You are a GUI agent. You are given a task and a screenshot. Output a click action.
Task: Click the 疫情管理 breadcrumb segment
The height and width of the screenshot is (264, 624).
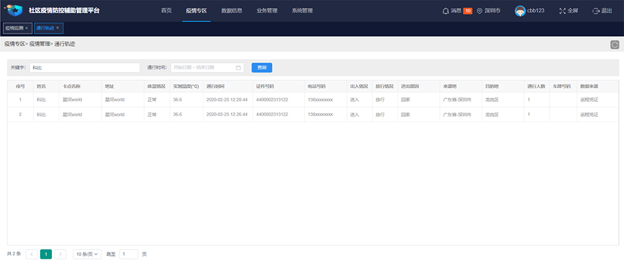(x=40, y=44)
